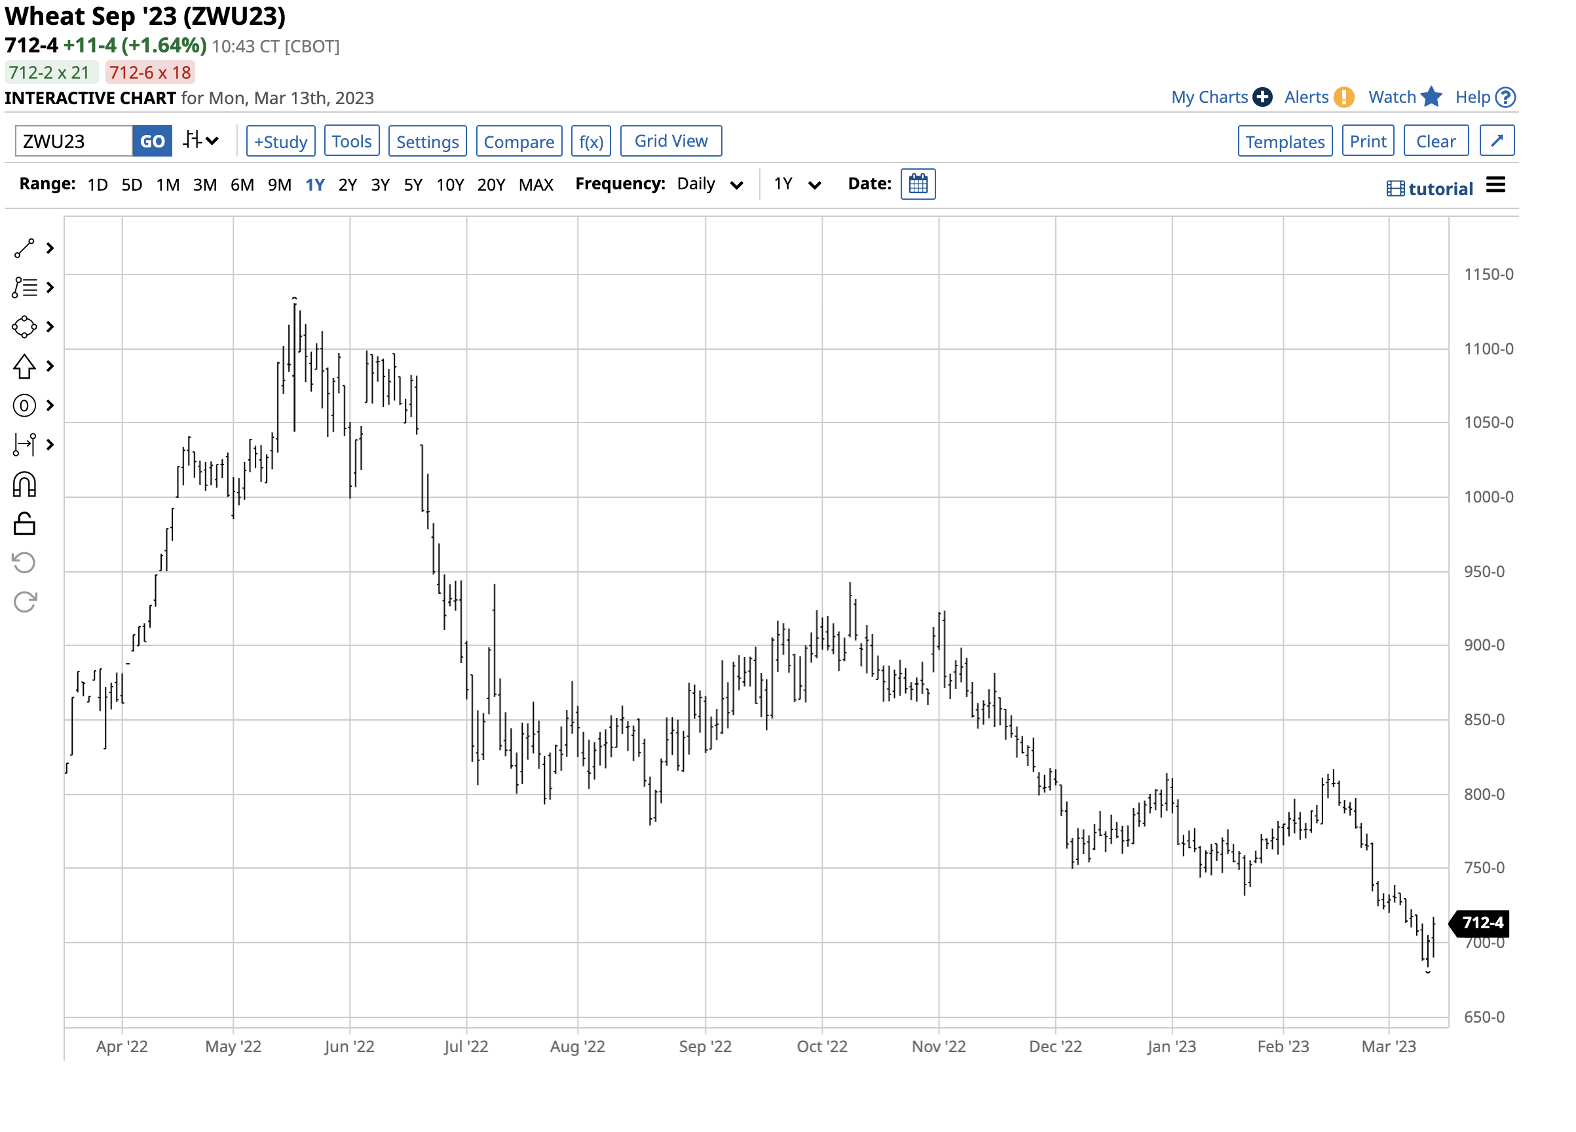Click the Watch star icon
Screen dimensions: 1576x1132
tap(1431, 98)
